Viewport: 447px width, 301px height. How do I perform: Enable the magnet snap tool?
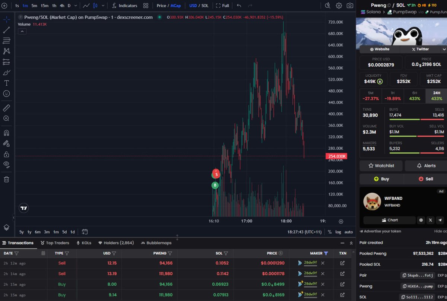pyautogui.click(x=6, y=133)
